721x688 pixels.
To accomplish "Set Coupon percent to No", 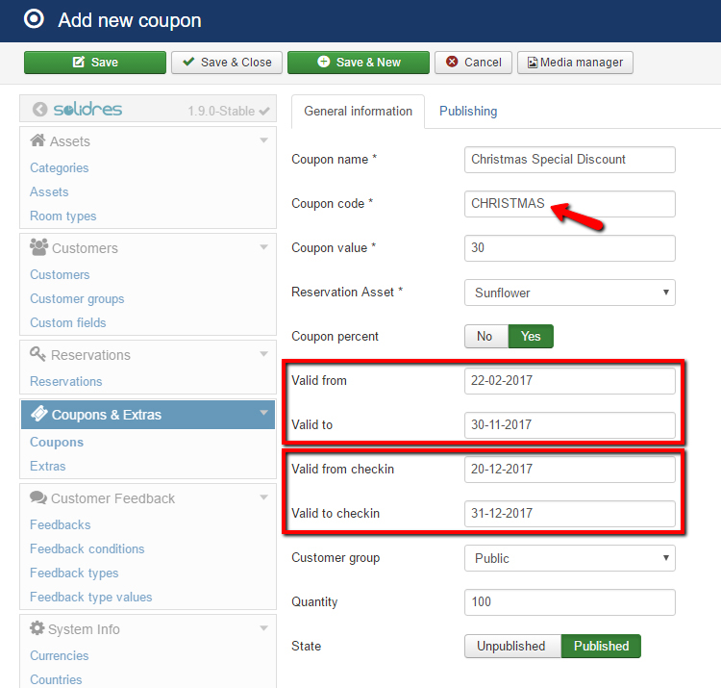I will coord(486,337).
